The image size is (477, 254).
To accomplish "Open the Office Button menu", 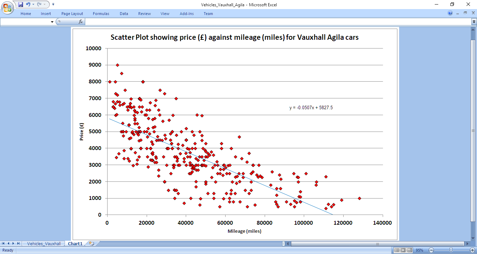I will click(x=7, y=7).
